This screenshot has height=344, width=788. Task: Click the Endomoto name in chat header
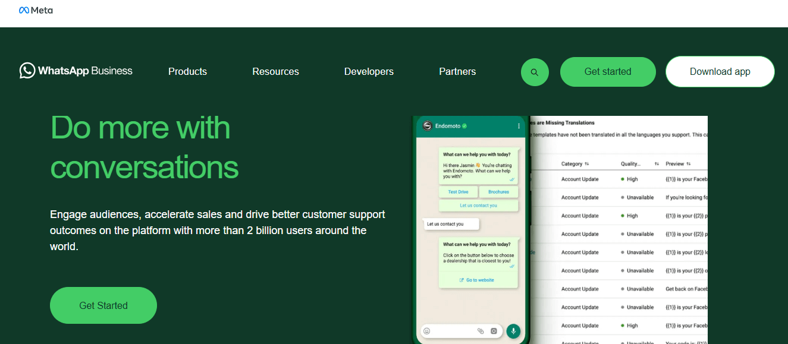pyautogui.click(x=448, y=126)
